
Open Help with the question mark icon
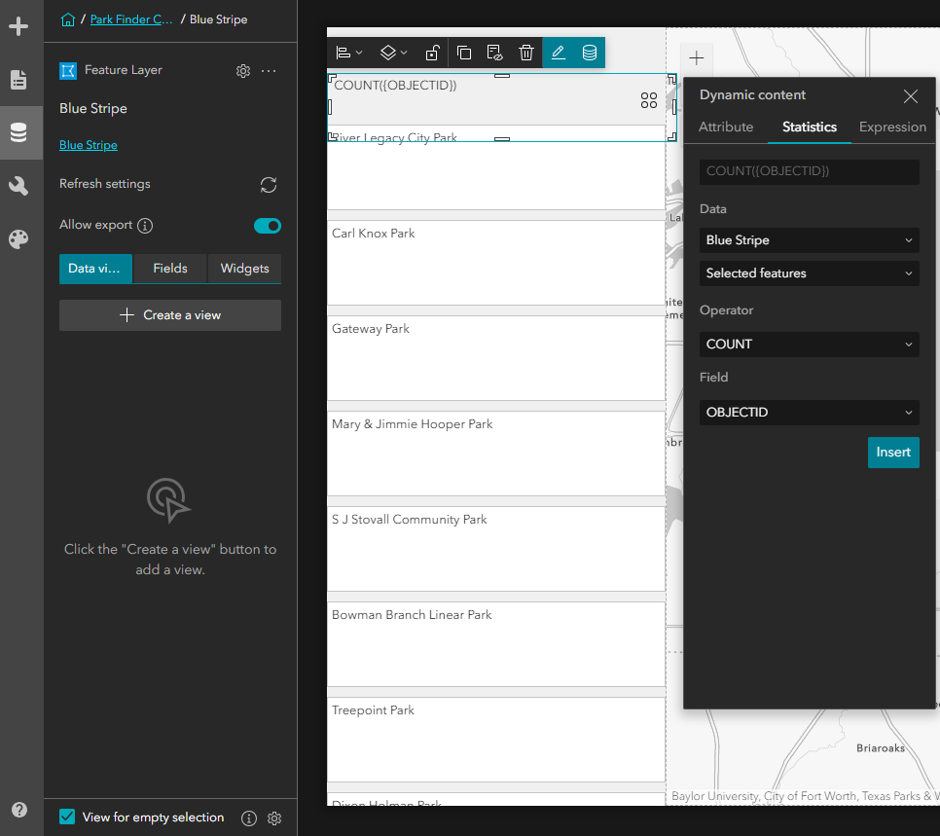[20, 809]
